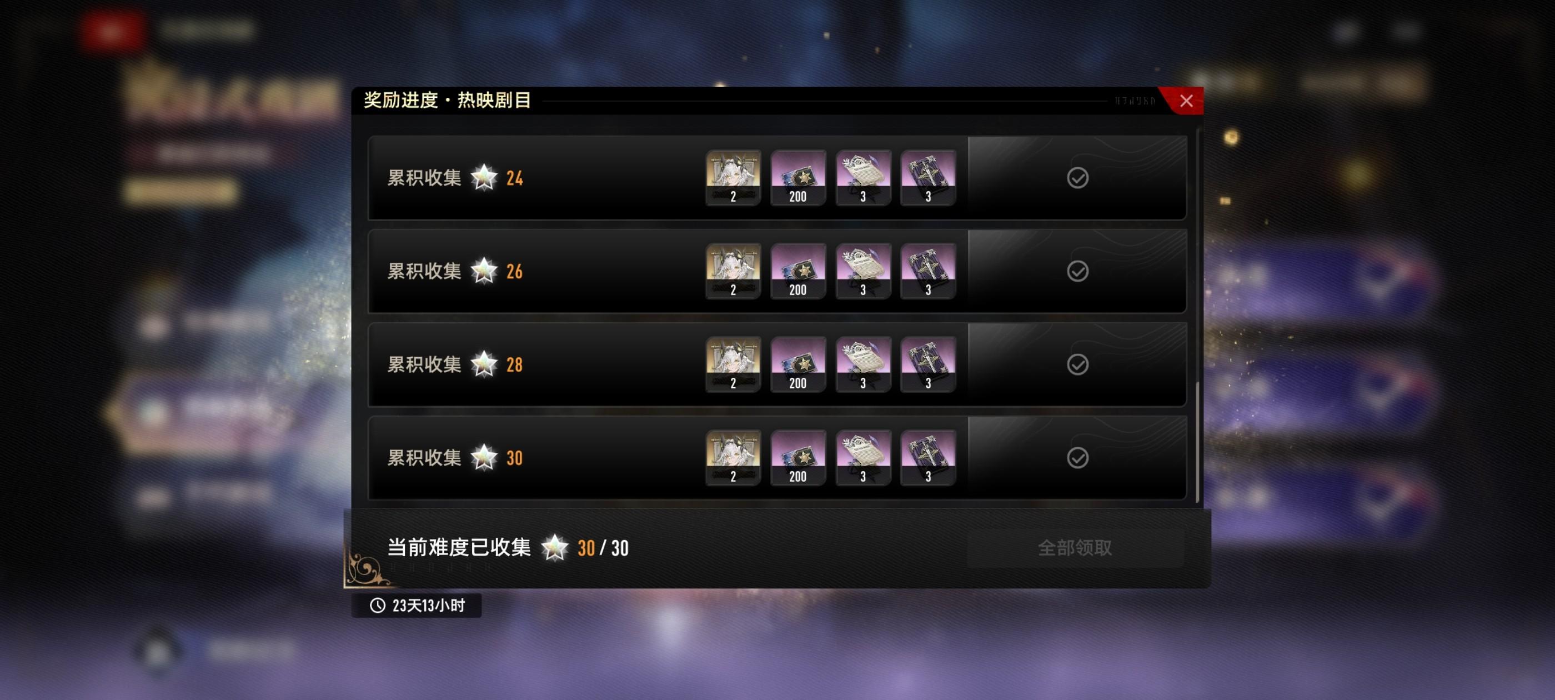Click purple sword book reward in the 26-star row
Screen dimensions: 1555x700
928,271
